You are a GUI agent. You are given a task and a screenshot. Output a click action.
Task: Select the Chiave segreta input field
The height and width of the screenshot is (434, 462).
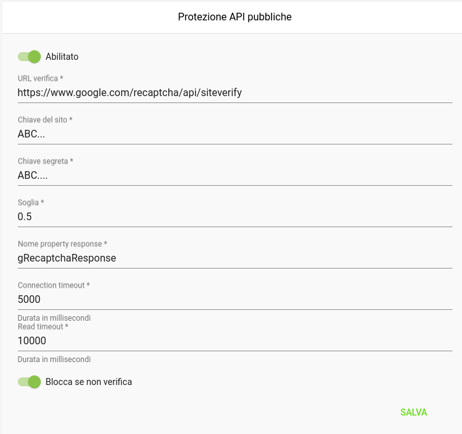pos(235,176)
